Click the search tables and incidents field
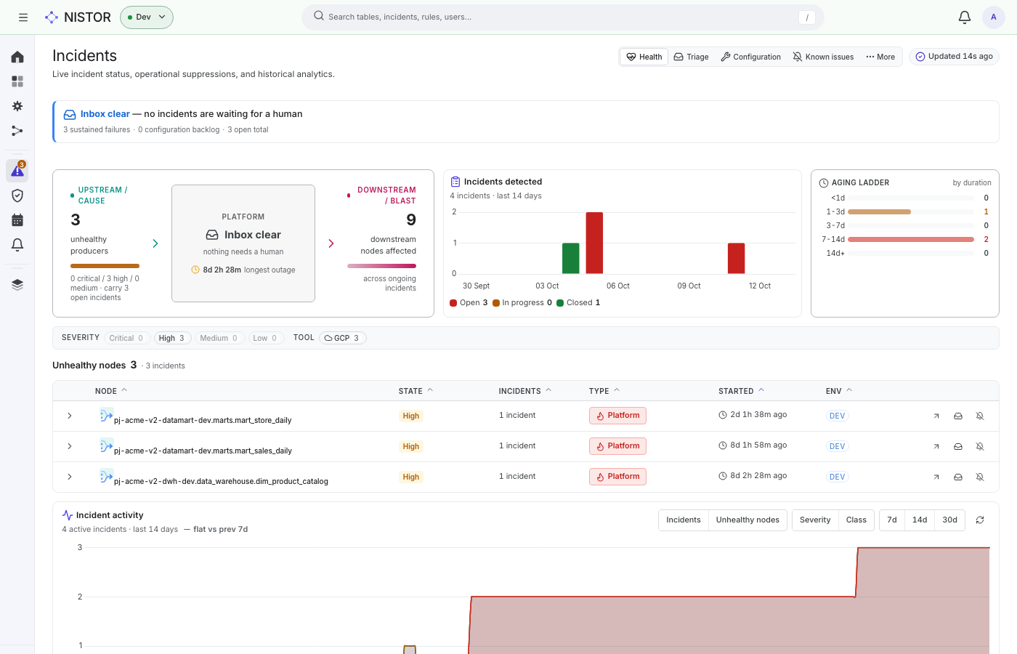1017x654 pixels. [x=563, y=17]
